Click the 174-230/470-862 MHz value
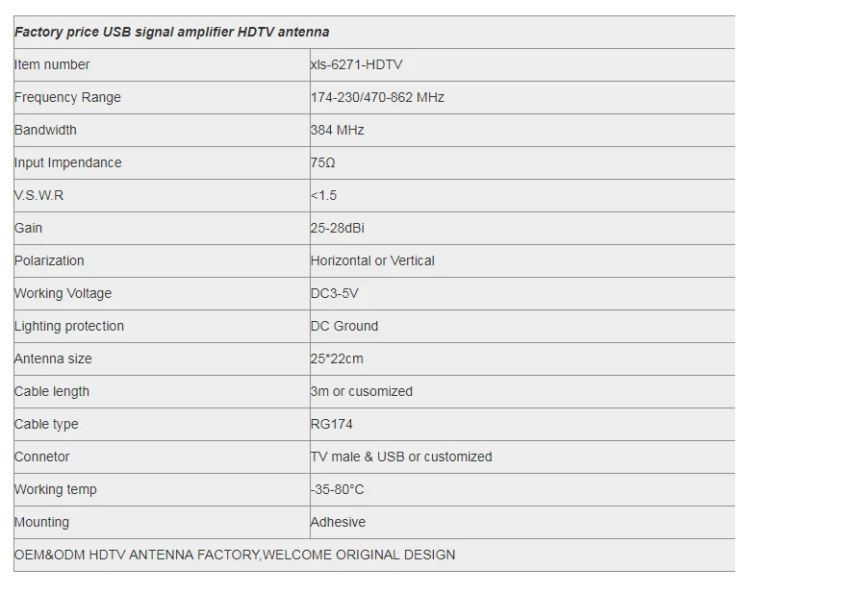 point(377,97)
